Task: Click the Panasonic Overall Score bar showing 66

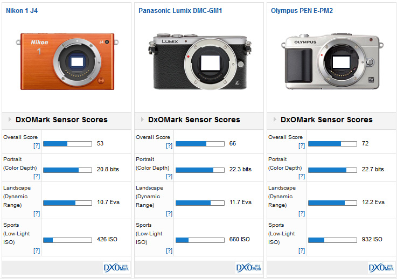Action: [x=200, y=144]
